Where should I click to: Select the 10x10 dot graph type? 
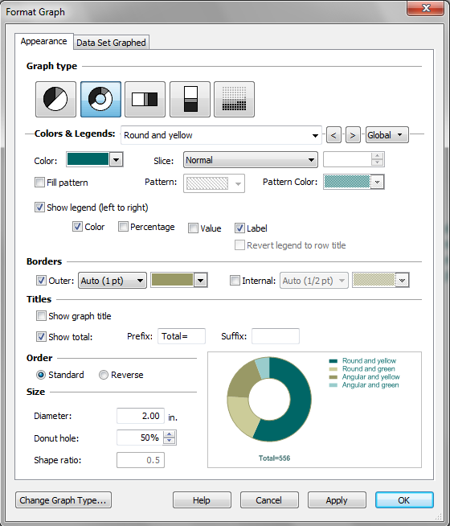click(x=234, y=99)
